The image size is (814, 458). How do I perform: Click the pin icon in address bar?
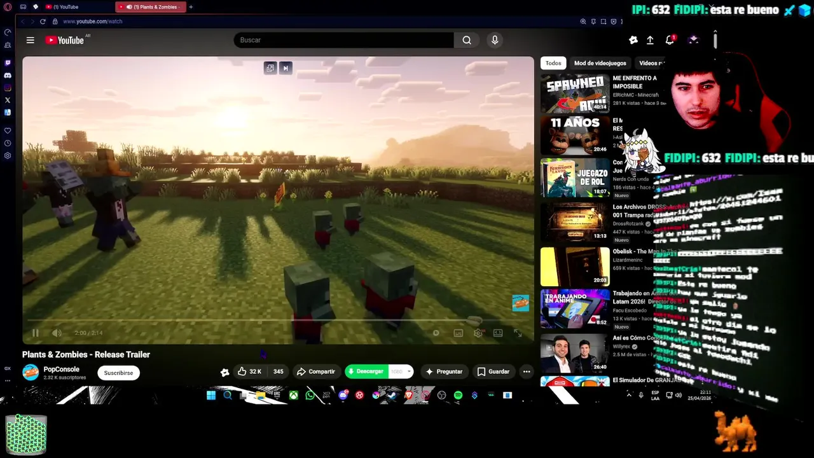pyautogui.click(x=593, y=22)
